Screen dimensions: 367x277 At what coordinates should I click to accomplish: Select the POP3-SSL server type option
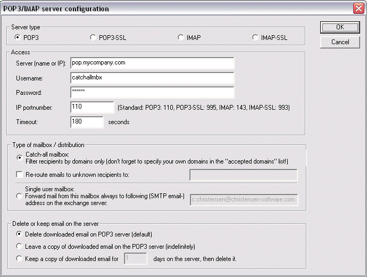[93, 37]
